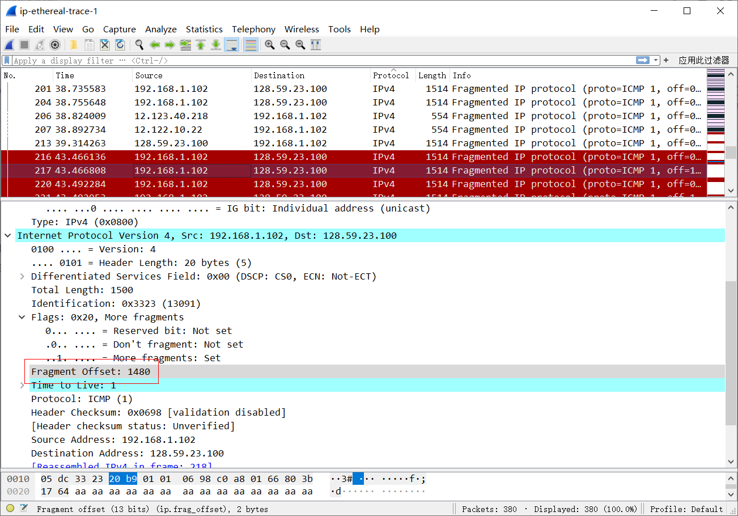Start capturing packets with shark fin icon
The image size is (738, 516).
9,45
